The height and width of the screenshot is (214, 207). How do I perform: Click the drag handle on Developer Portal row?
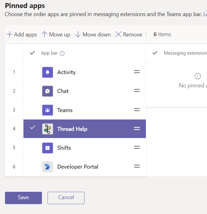click(x=137, y=166)
